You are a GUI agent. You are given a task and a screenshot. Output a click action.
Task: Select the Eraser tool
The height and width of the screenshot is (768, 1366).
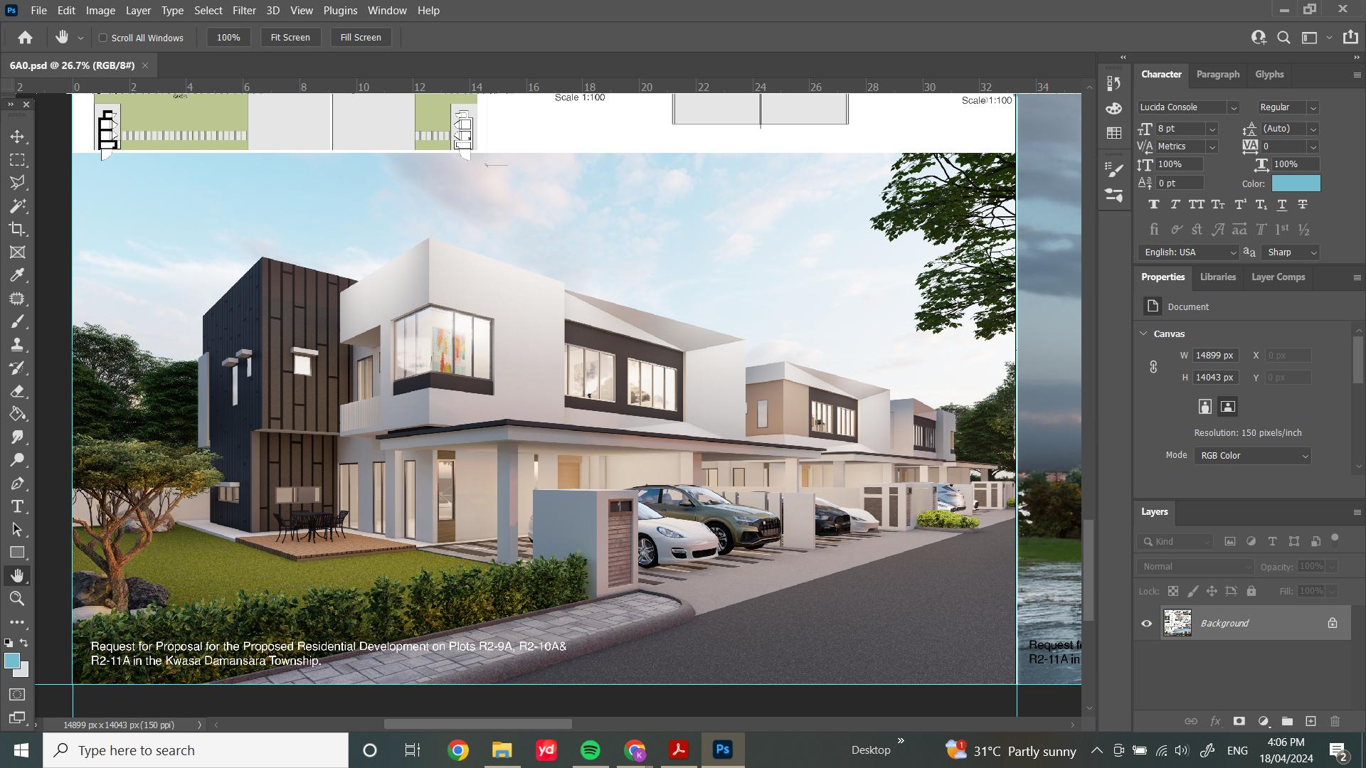[18, 391]
